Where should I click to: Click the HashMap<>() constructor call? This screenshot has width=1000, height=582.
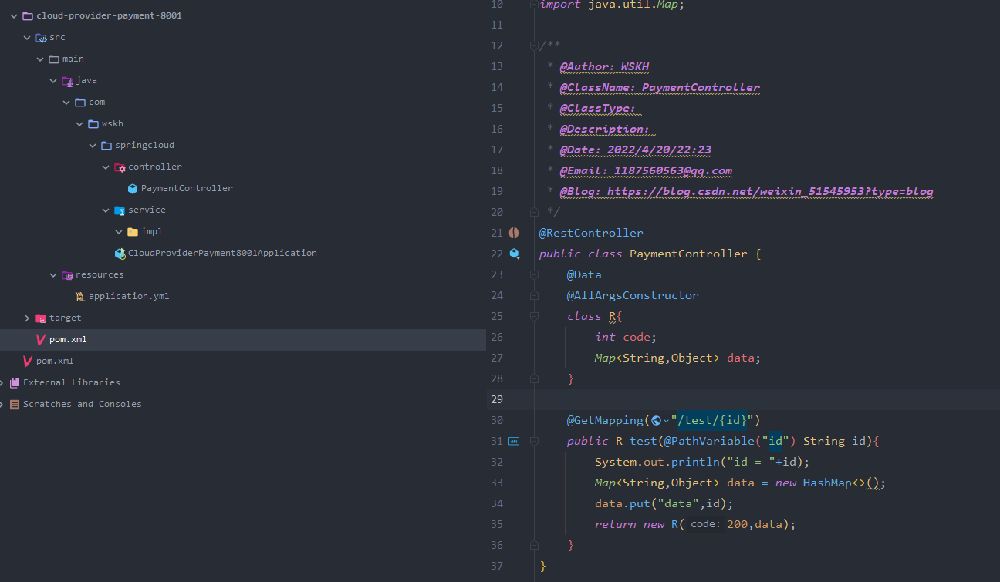(x=841, y=483)
